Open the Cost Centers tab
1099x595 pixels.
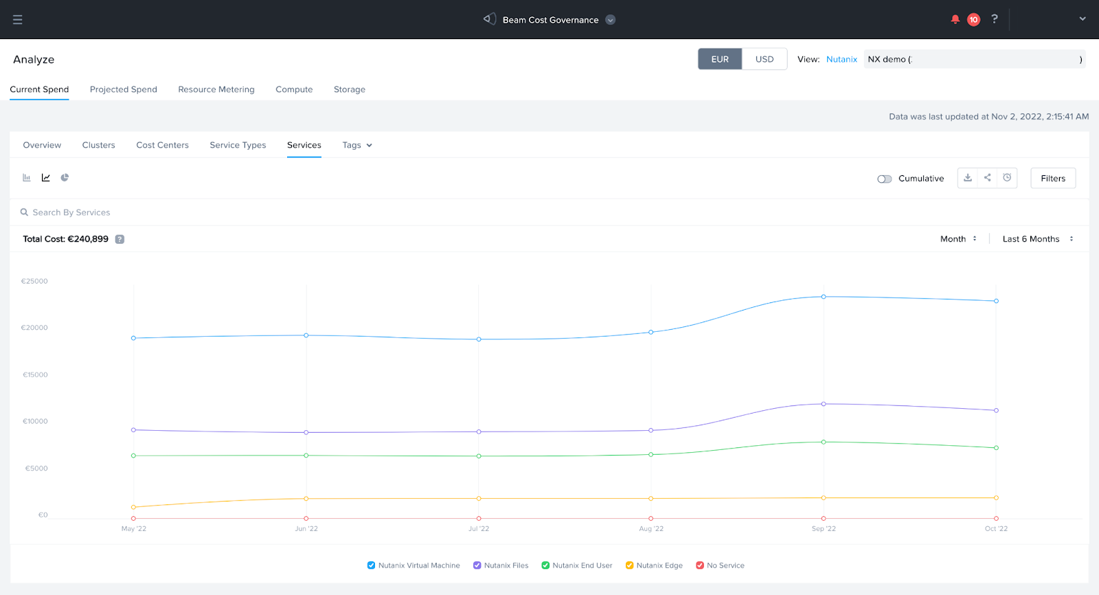coord(162,145)
